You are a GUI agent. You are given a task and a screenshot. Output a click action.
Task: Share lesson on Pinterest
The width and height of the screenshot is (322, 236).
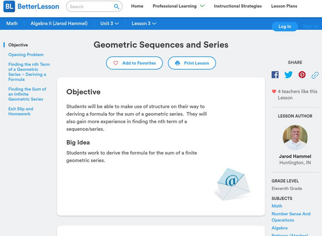coord(302,75)
